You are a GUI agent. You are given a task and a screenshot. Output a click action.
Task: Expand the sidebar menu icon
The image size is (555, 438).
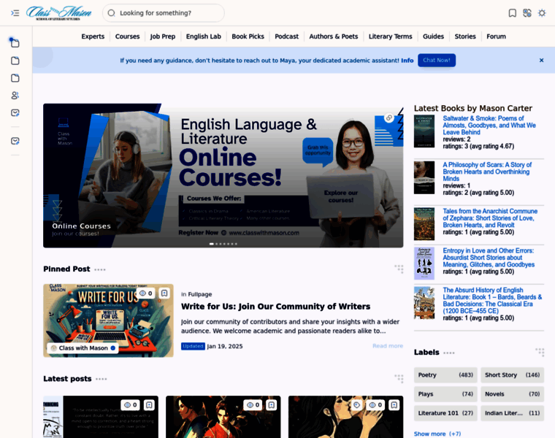(15, 13)
